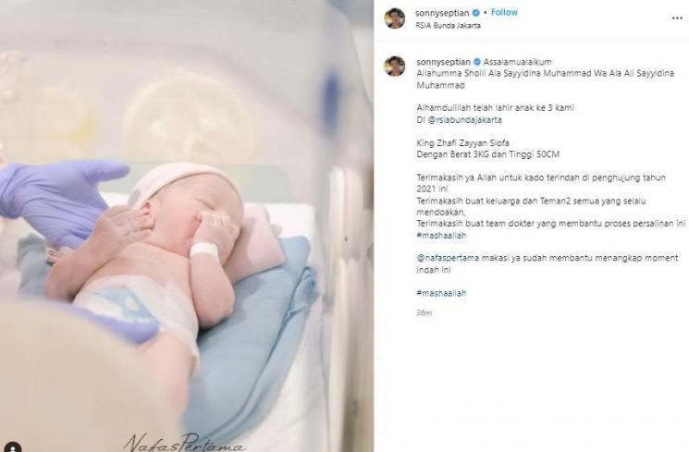
Task: Click verified badge beside caption username
Action: (x=477, y=62)
